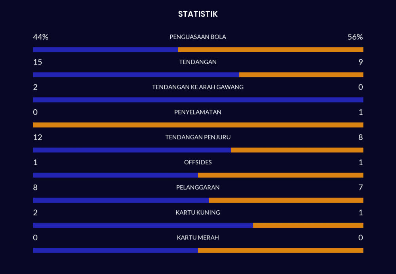Screen dimensions: 396x274
Task: Click the all-blue Tendangan Ke Arah Gawang bar
Action: (x=198, y=100)
